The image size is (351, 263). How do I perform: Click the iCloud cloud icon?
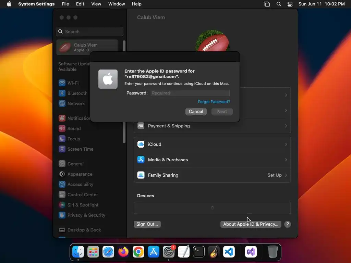(x=141, y=144)
